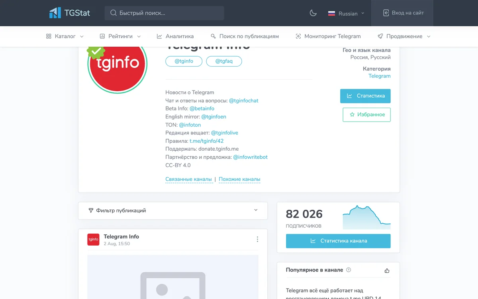This screenshot has width=478, height=299.
Task: Click the star icon in Избранное
Action: [x=352, y=114]
